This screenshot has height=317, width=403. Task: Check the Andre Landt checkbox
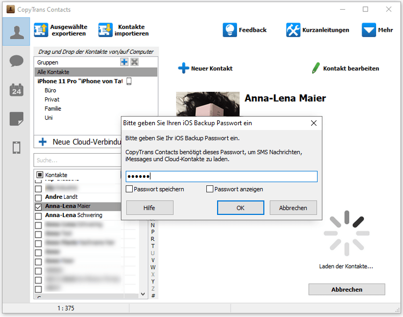(38, 198)
